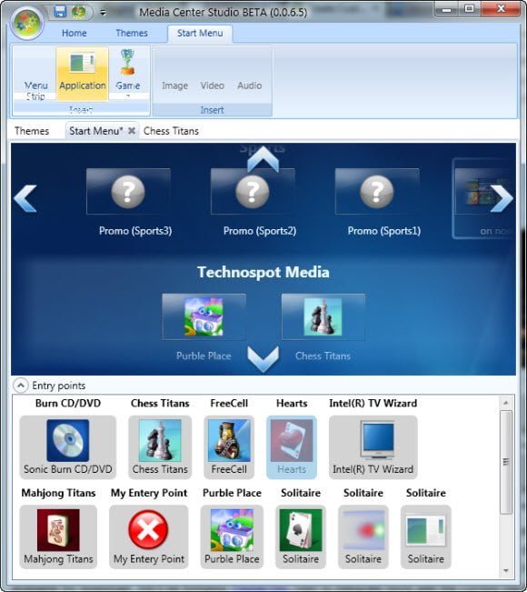Click the Video insert button
This screenshot has height=592, width=527.
tap(212, 85)
